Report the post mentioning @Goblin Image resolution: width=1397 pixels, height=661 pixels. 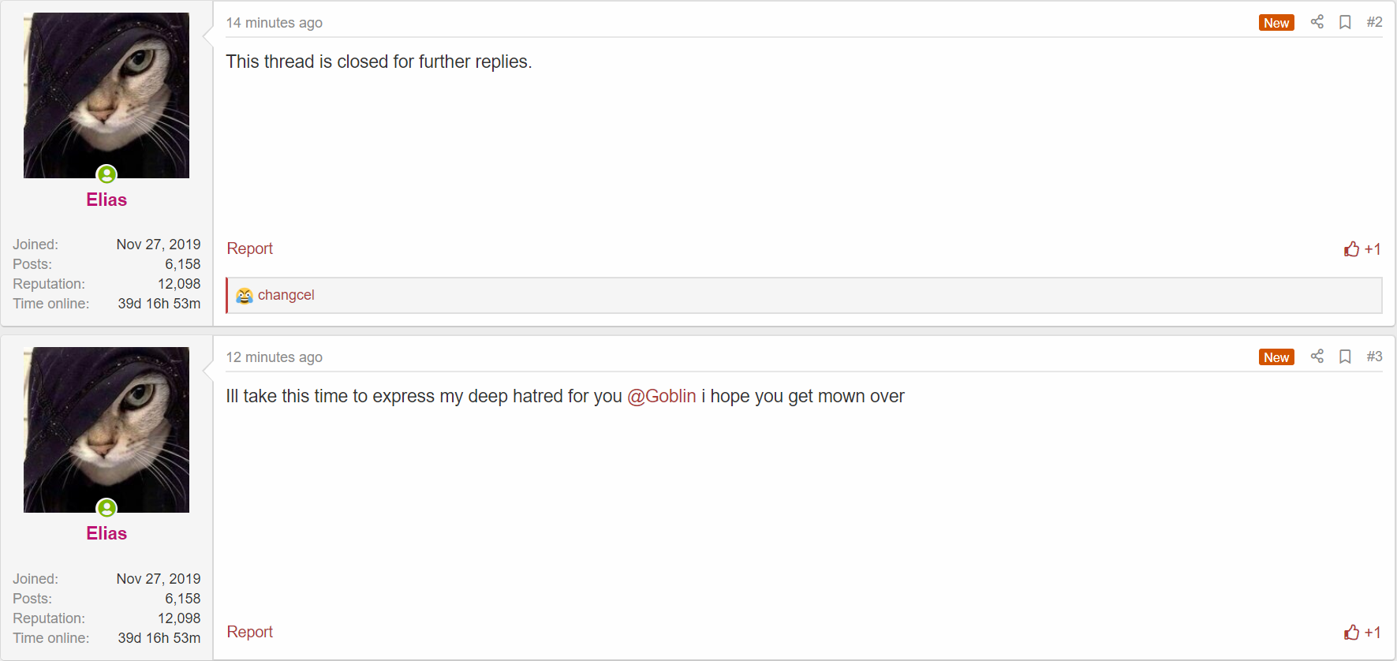tap(250, 632)
